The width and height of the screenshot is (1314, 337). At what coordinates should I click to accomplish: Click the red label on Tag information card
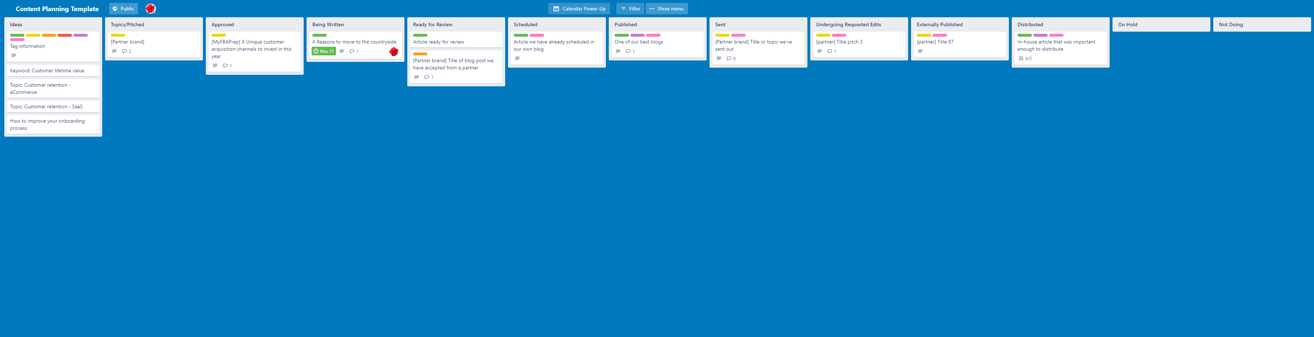(65, 35)
